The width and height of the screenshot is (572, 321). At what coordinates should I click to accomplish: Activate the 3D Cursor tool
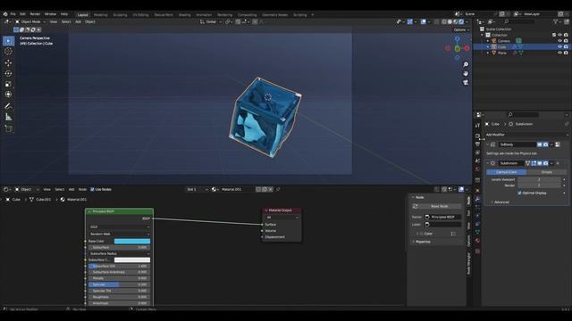click(x=8, y=52)
